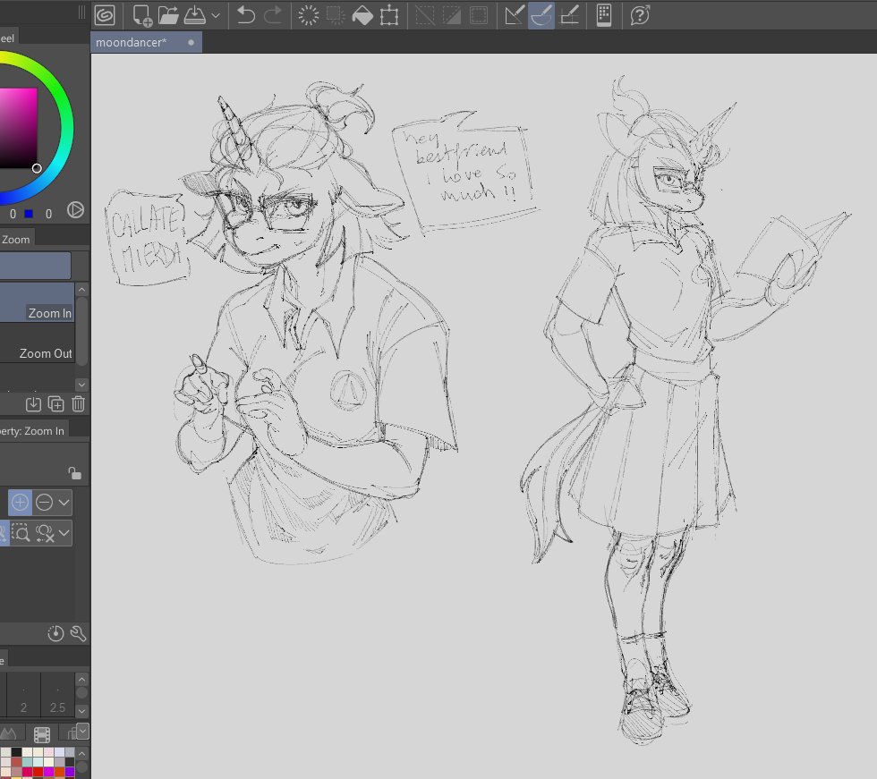Screen dimensions: 877x779
Task: Pick the teal swatch in color set
Action: click(x=27, y=762)
